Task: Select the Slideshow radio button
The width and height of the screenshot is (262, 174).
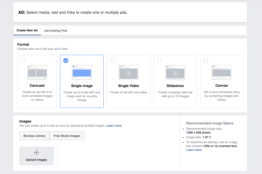Action: pos(159,61)
